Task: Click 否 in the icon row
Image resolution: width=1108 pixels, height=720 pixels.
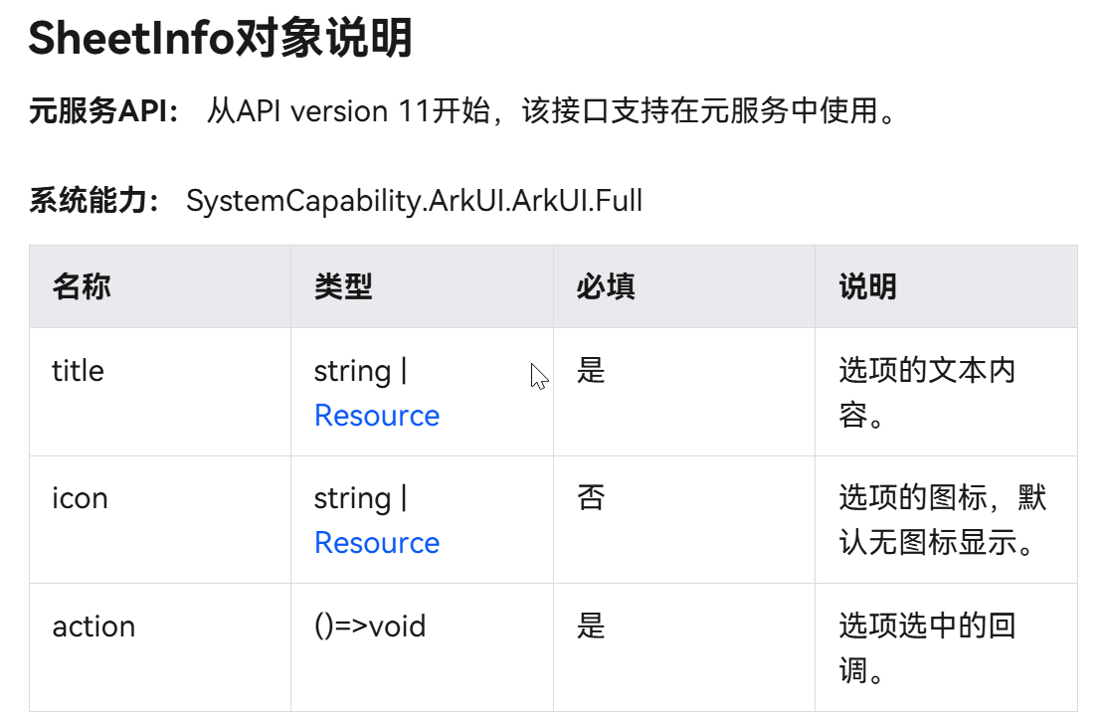Action: (591, 498)
